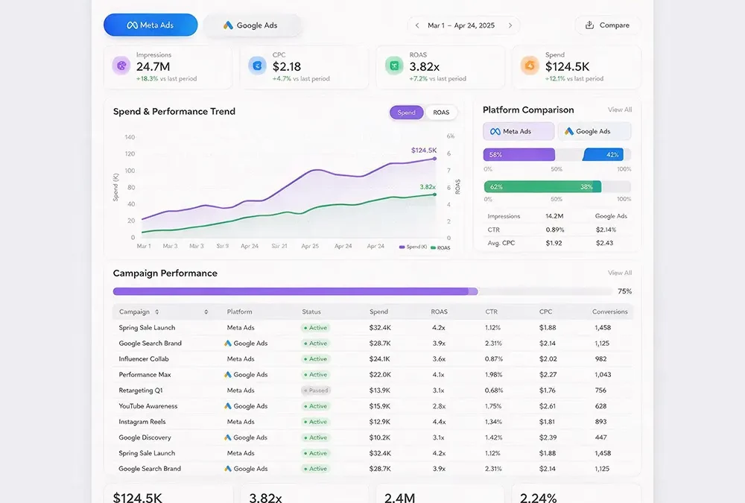The height and width of the screenshot is (503, 745).
Task: Open the Instagram Reels campaign
Action: [x=142, y=422]
